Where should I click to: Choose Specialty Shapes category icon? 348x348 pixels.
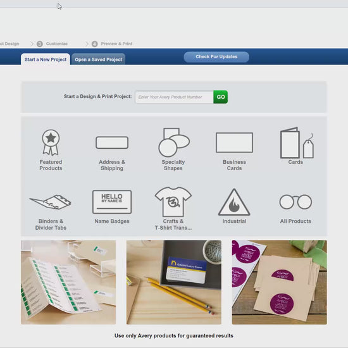pos(174,142)
